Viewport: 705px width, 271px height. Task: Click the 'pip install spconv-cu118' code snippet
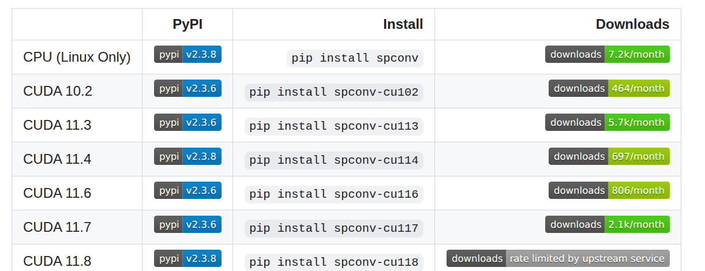click(333, 262)
